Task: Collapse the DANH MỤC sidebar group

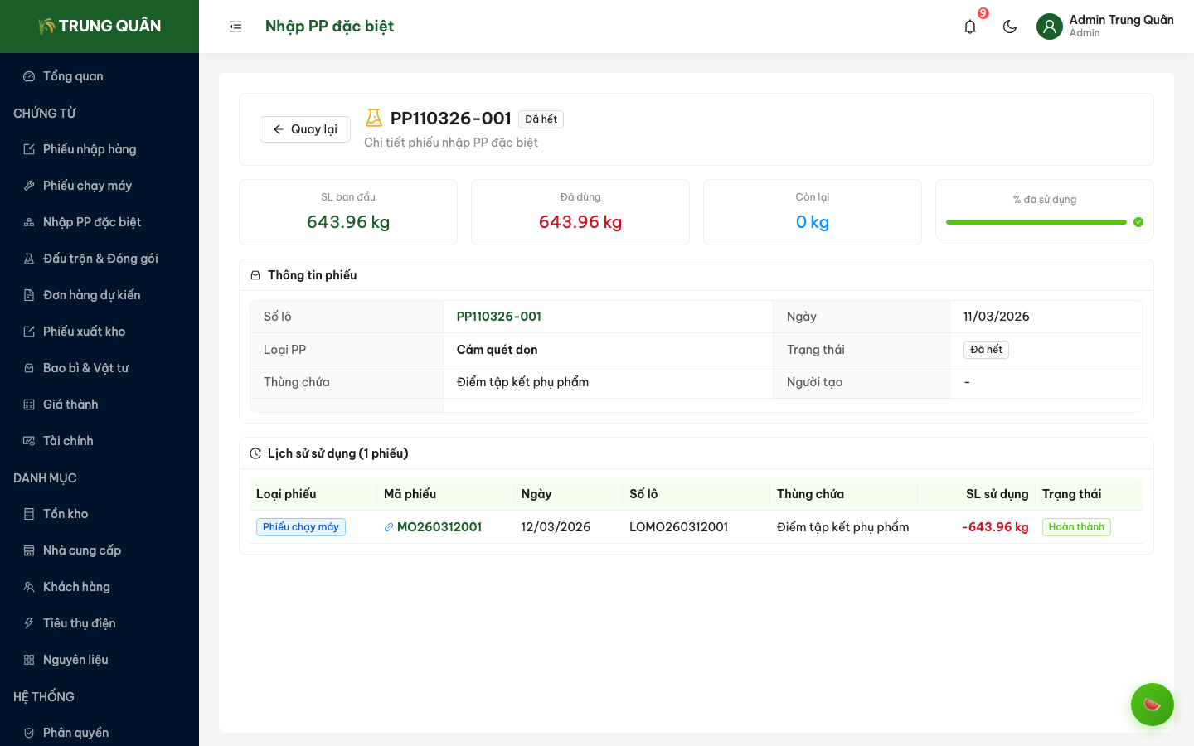Action: [45, 478]
